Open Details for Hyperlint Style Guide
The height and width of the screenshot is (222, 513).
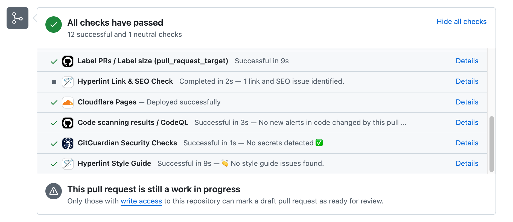467,163
